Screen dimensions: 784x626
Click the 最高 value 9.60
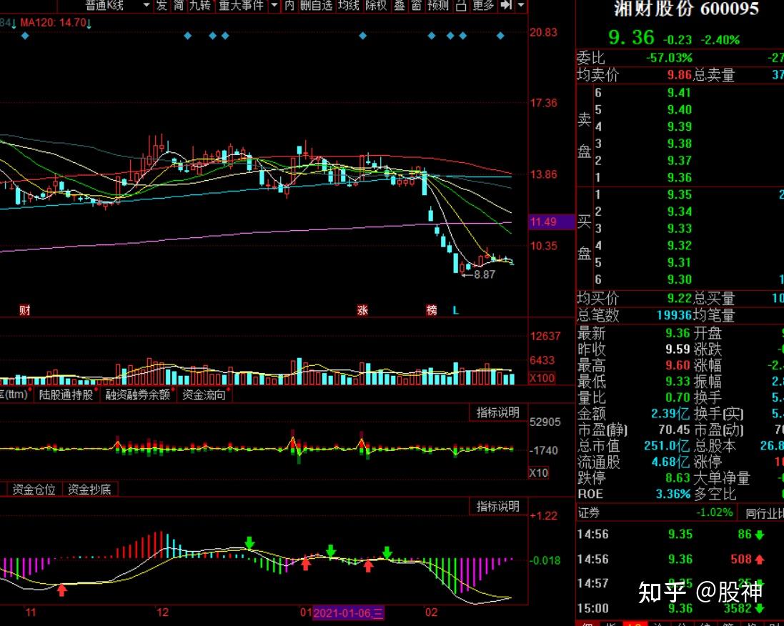[678, 365]
